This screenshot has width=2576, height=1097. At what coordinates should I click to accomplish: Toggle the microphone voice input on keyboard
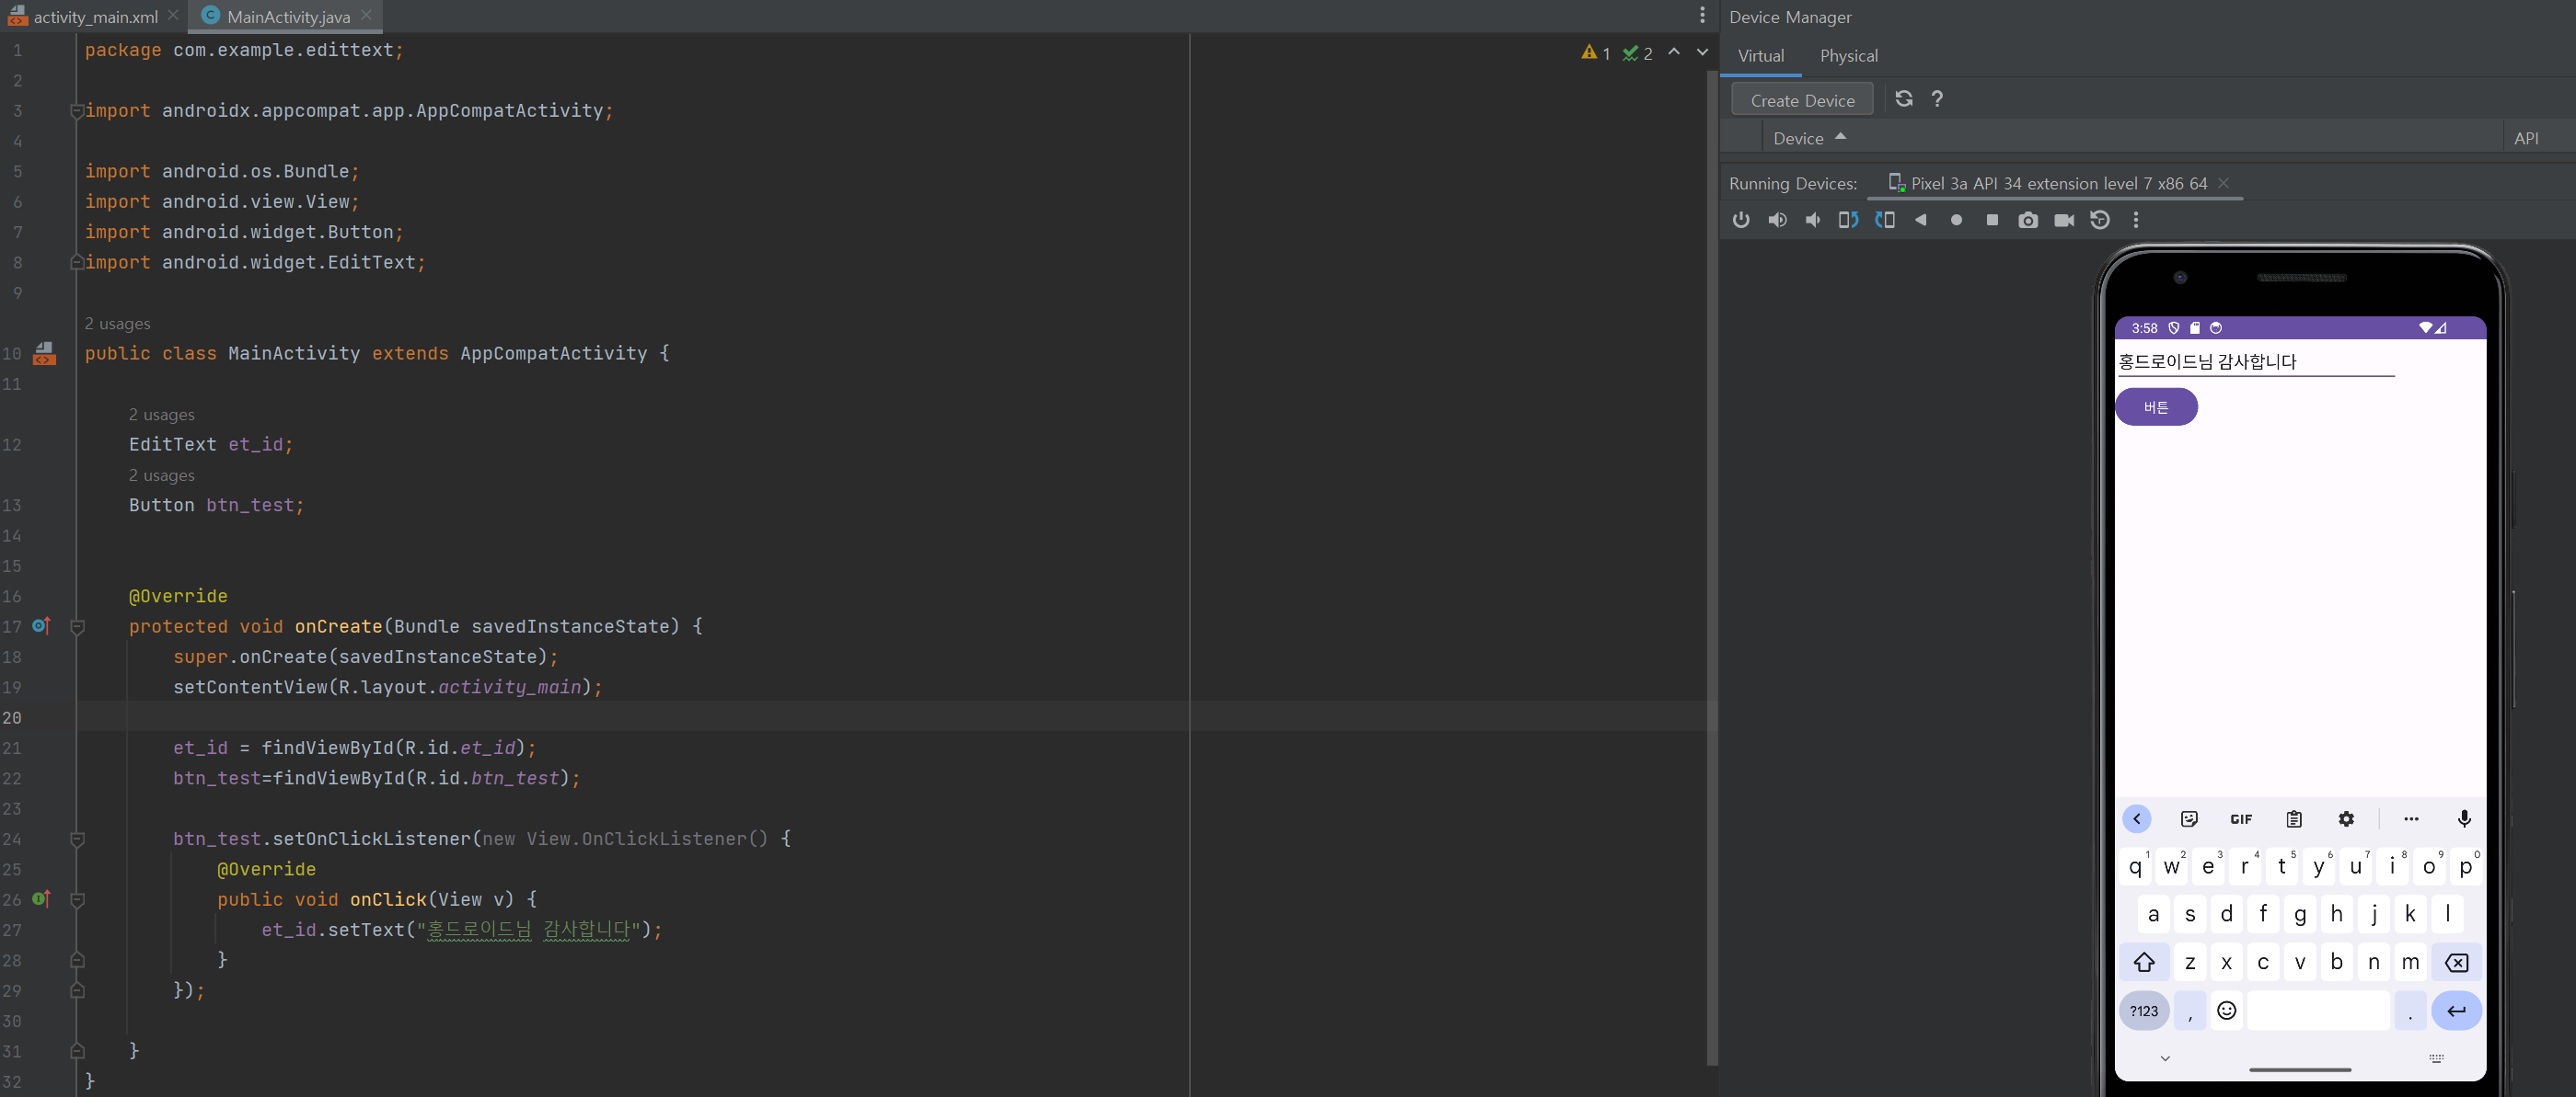2464,819
